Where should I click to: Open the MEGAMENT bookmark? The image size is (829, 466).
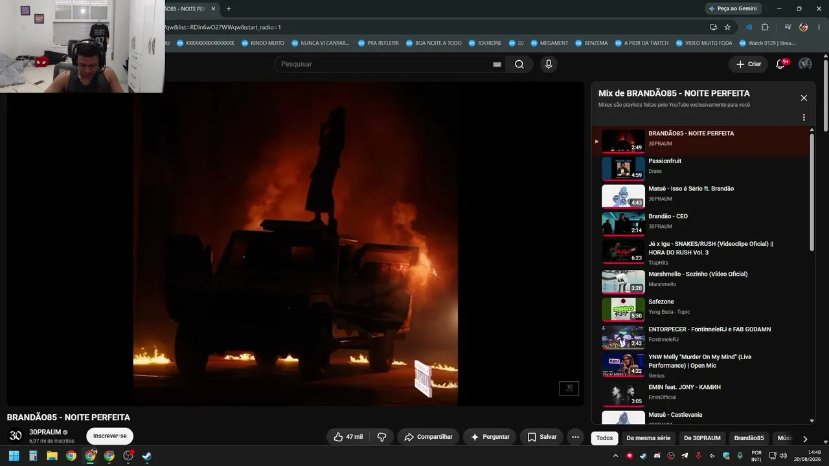(549, 43)
